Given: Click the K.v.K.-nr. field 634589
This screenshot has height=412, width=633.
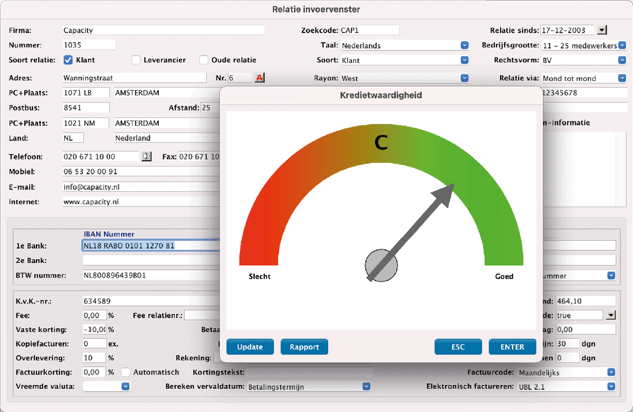Looking at the screenshot, I should 150,301.
